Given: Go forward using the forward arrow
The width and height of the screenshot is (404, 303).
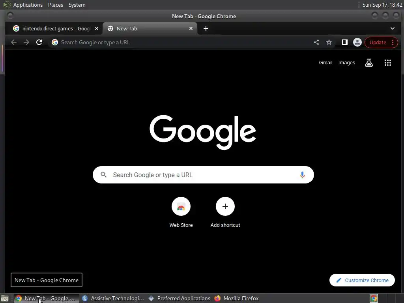Looking at the screenshot, I should click(26, 42).
